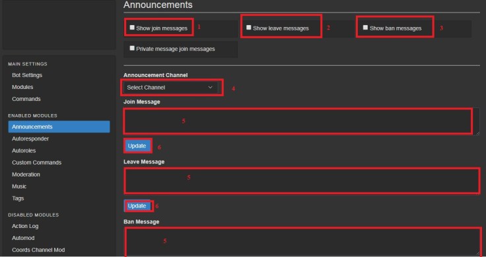The width and height of the screenshot is (486, 257).
Task: Select the Autoresponder module
Action: [30, 139]
